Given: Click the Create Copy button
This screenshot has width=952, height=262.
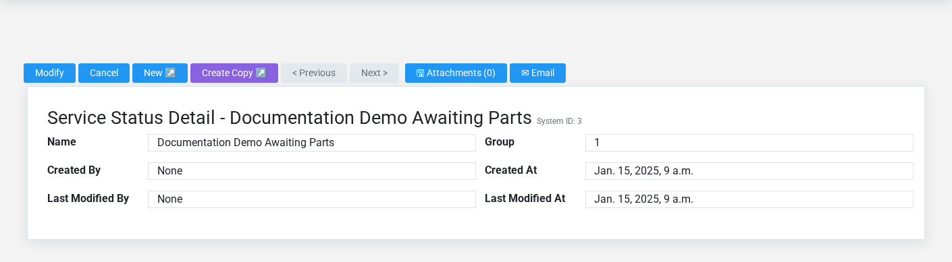Looking at the screenshot, I should click(x=234, y=73).
